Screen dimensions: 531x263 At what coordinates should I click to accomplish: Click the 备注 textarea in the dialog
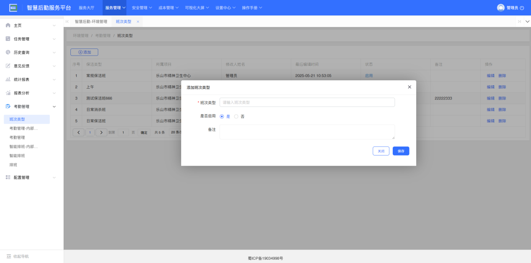click(307, 132)
